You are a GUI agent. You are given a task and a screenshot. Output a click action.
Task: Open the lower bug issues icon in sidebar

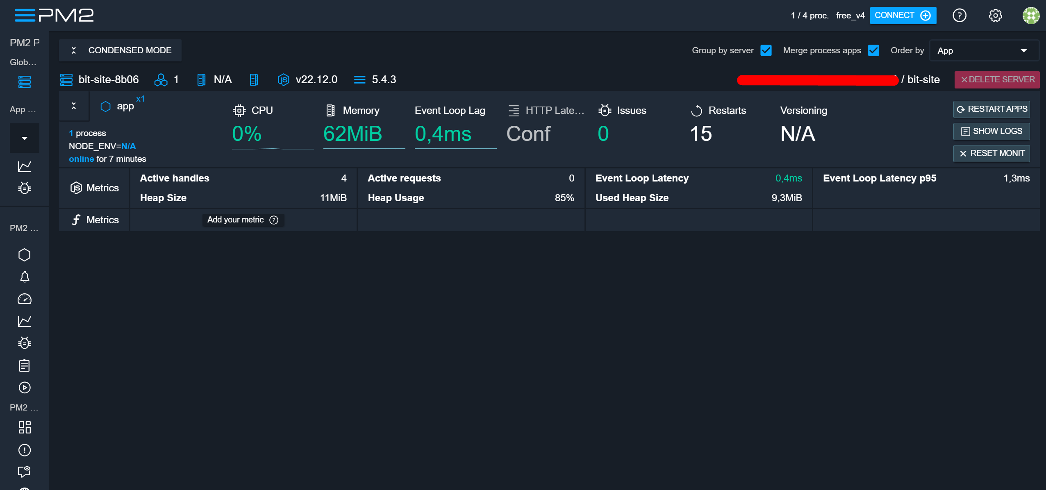click(x=25, y=343)
